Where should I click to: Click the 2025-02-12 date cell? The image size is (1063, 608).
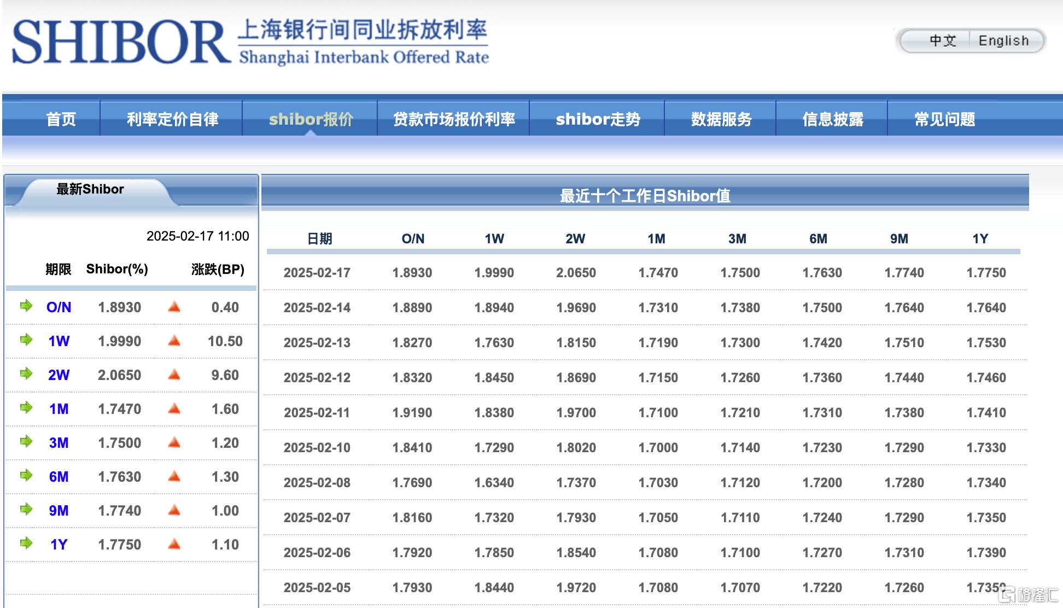317,378
